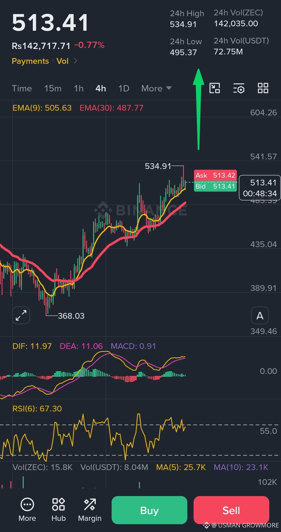This screenshot has width=281, height=532.
Task: Select the 4h interval tab
Action: 101,89
